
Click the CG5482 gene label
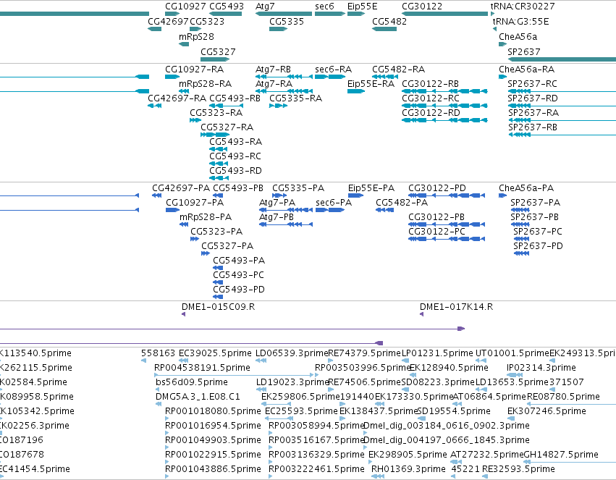pos(389,21)
